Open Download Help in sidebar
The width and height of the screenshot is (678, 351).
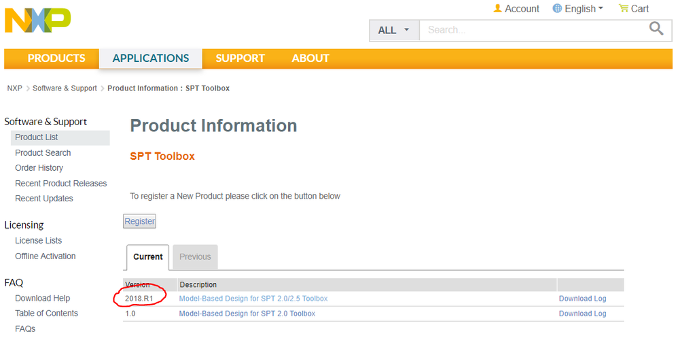pyautogui.click(x=42, y=298)
